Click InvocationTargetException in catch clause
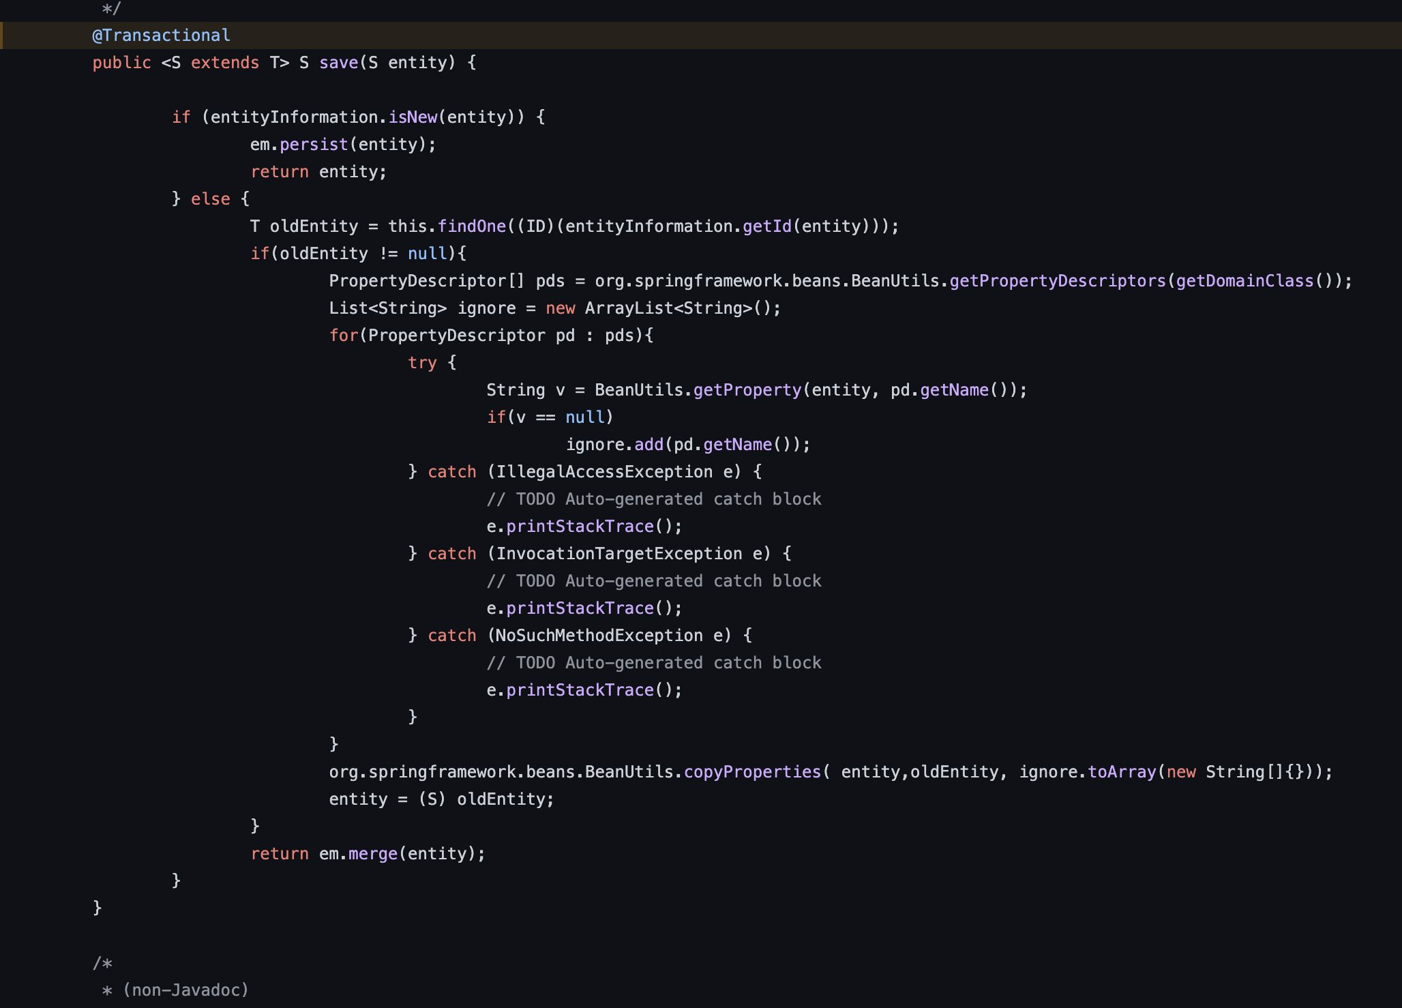 coord(618,554)
